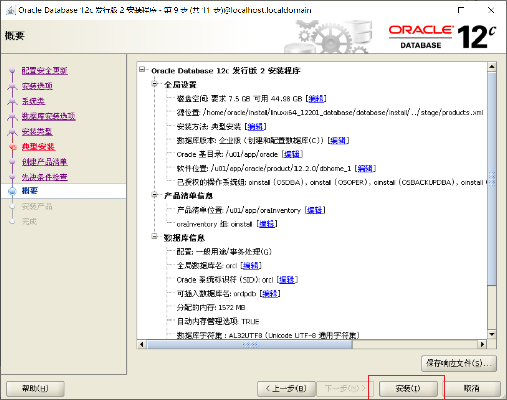Edit the 全局数据库名 orcl
Screen dimensions: 507x400
pyautogui.click(x=251, y=266)
